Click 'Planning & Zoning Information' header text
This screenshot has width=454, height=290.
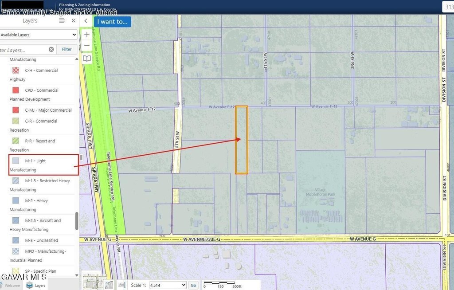tap(85, 4)
